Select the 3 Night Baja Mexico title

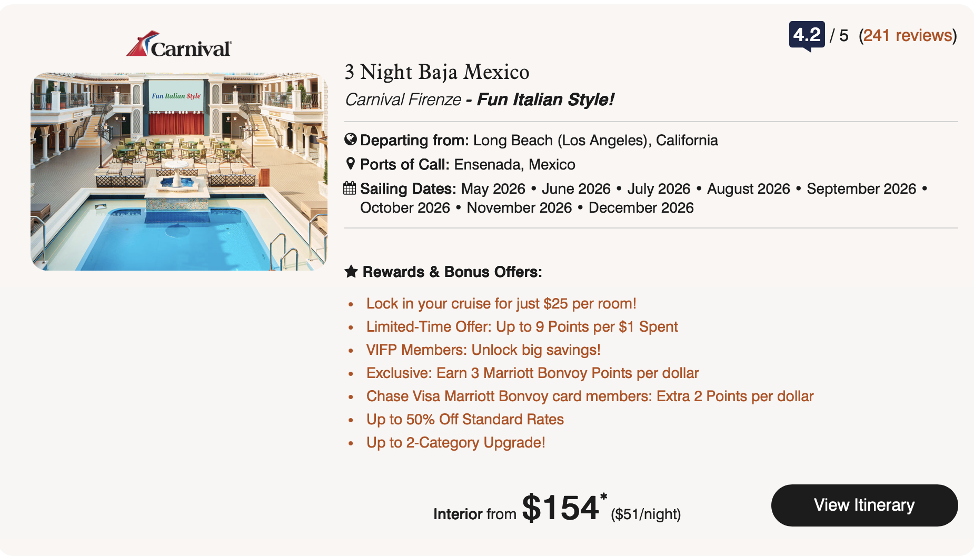coord(436,72)
